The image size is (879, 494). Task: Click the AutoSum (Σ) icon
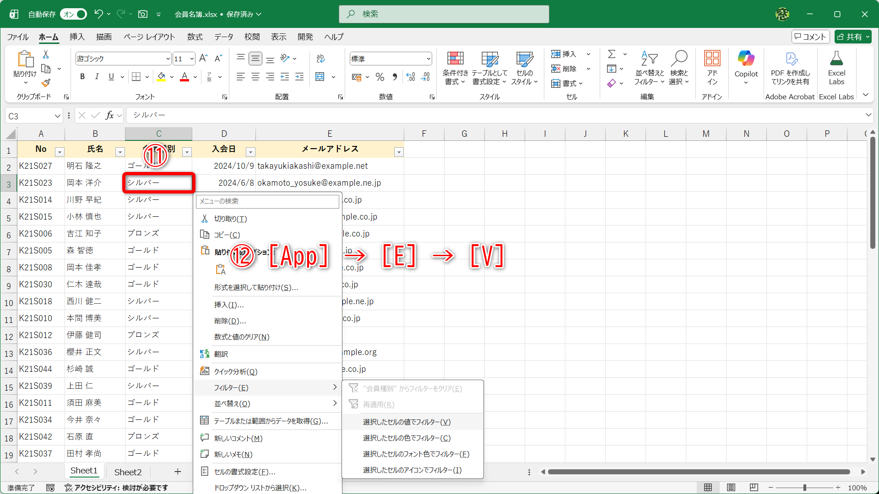[612, 54]
